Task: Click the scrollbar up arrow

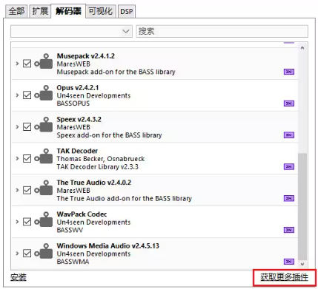Action: pyautogui.click(x=302, y=48)
